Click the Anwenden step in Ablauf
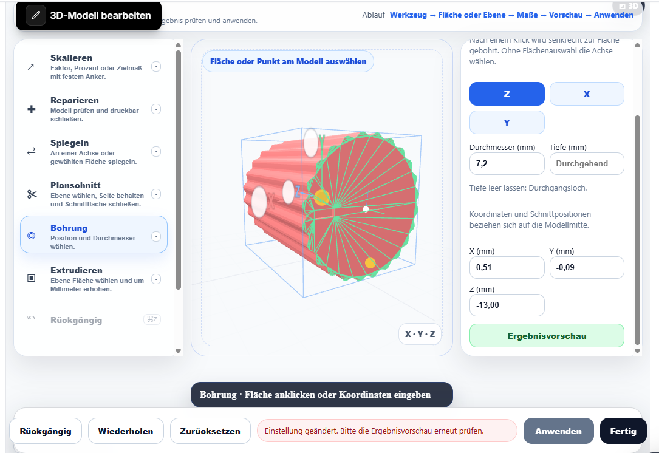This screenshot has height=453, width=659. click(613, 15)
